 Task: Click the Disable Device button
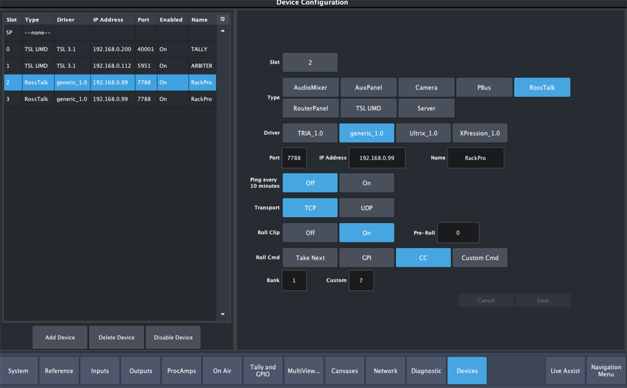173,337
